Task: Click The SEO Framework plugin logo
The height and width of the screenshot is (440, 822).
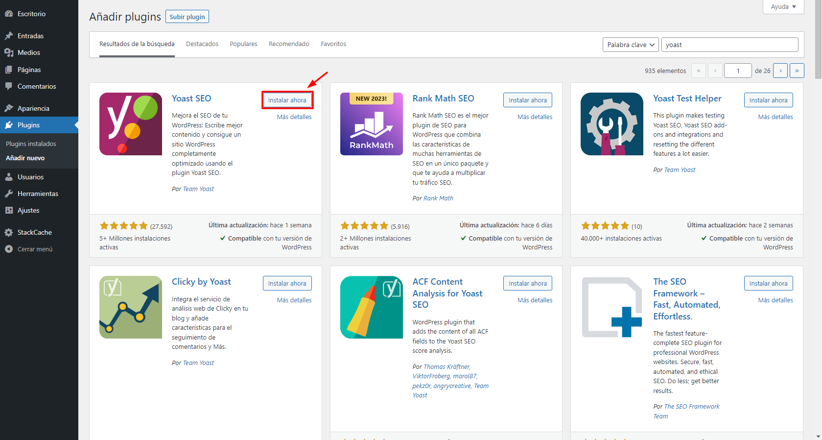Action: (612, 307)
